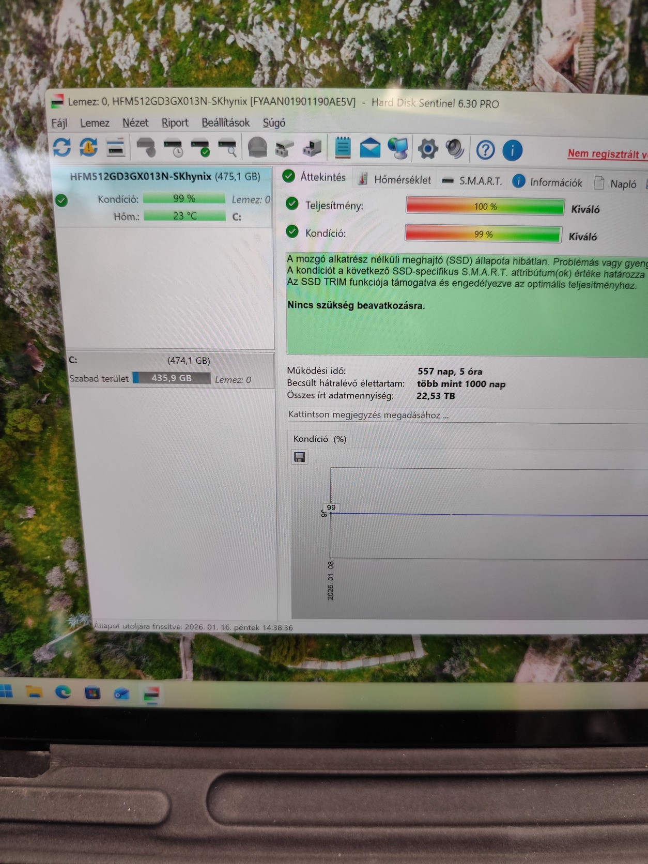Click the 'Kattintson megjegyzés megadásához' comment field
This screenshot has width=648, height=864.
[467, 415]
